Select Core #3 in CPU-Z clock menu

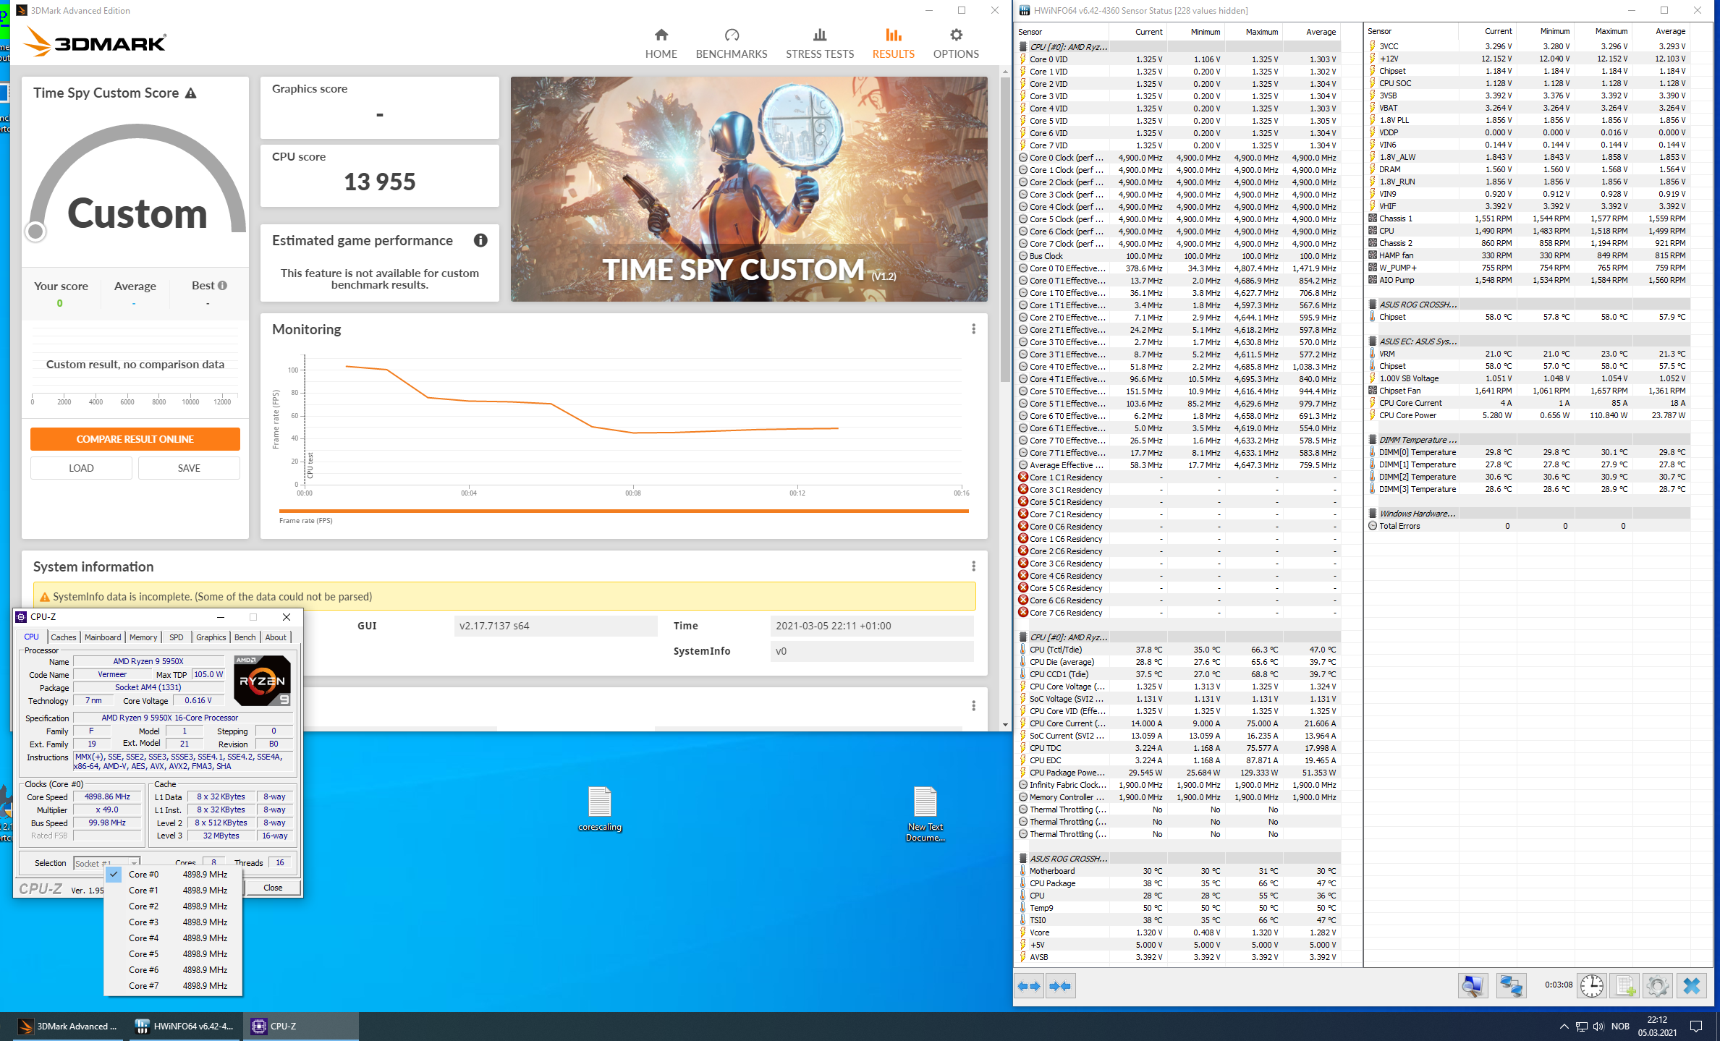(x=173, y=922)
